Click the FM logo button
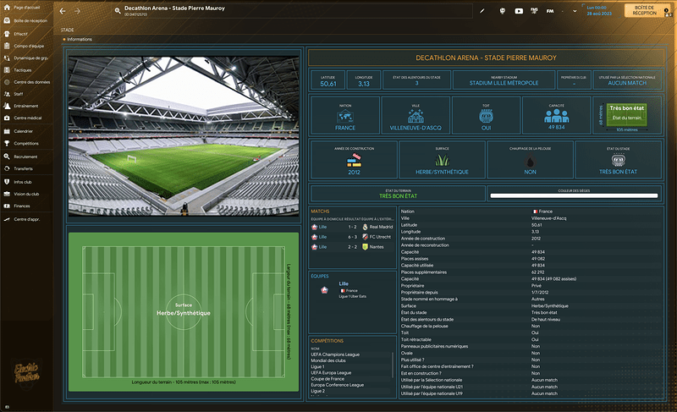Viewport: 677px width, 412px height. [x=550, y=11]
